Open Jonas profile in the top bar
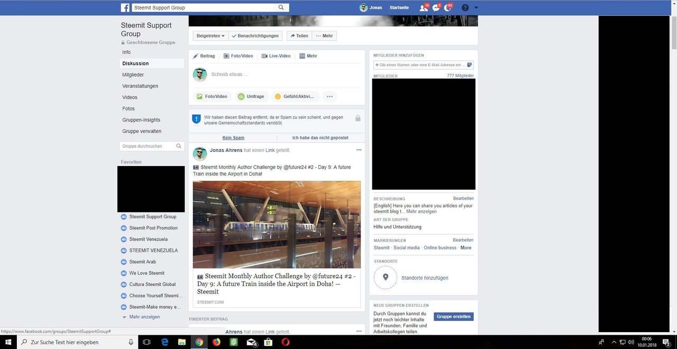The height and width of the screenshot is (349, 677). 371,8
